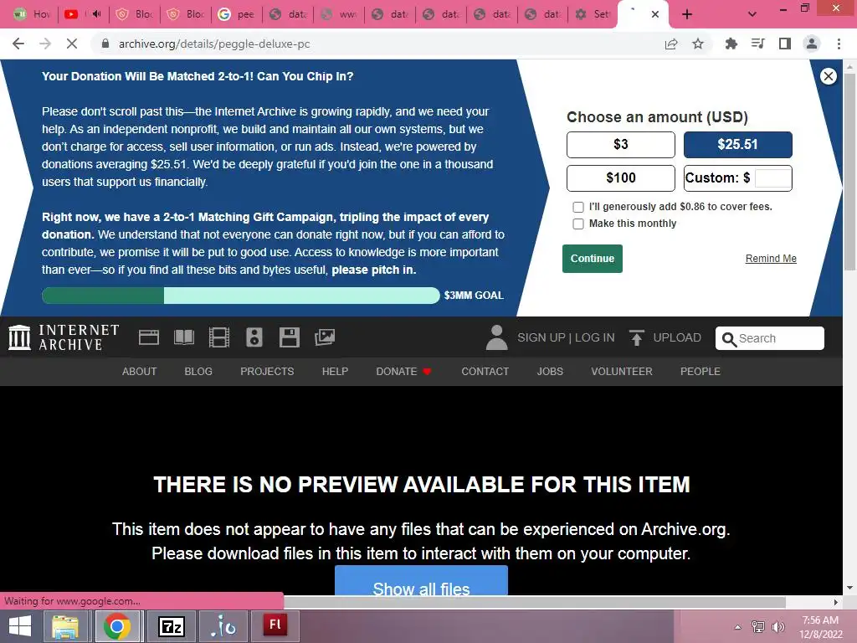Go back to previous page
This screenshot has width=857, height=643.
click(18, 44)
